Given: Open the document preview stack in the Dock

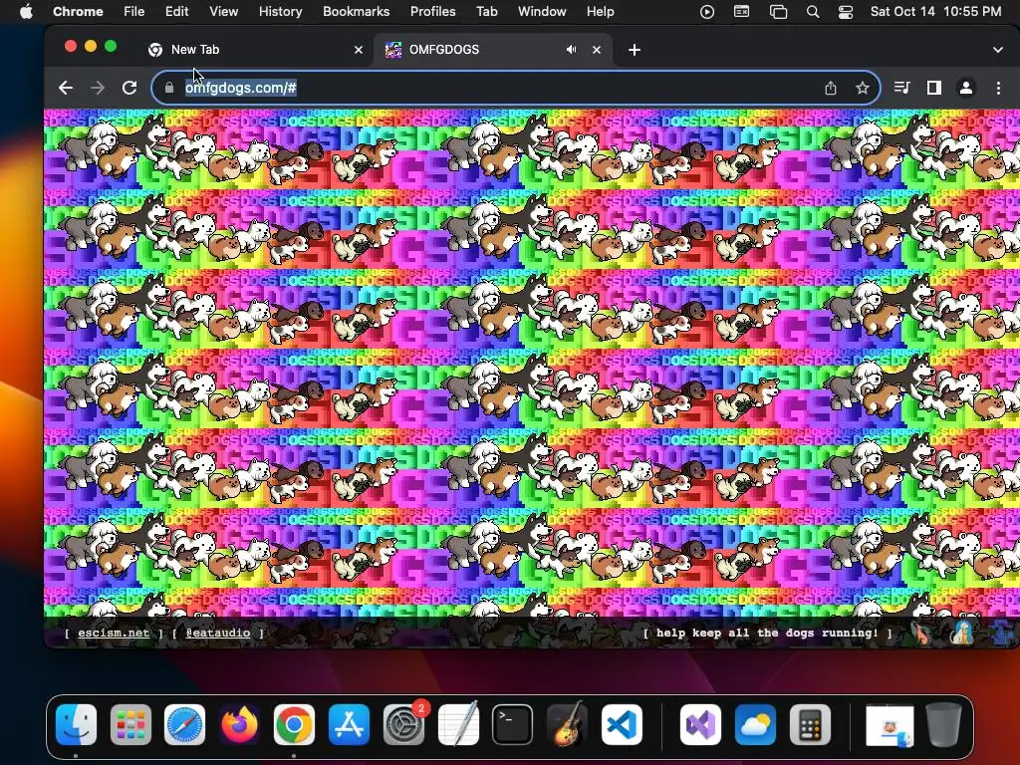Looking at the screenshot, I should click(x=890, y=725).
